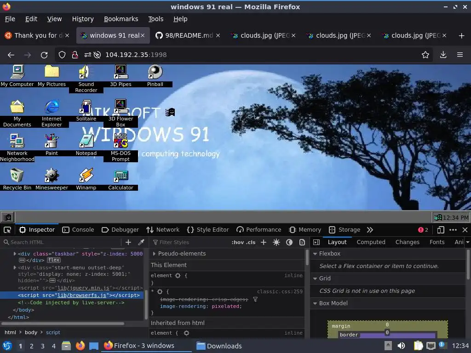Show the tracking protection shield info

[x=62, y=55]
